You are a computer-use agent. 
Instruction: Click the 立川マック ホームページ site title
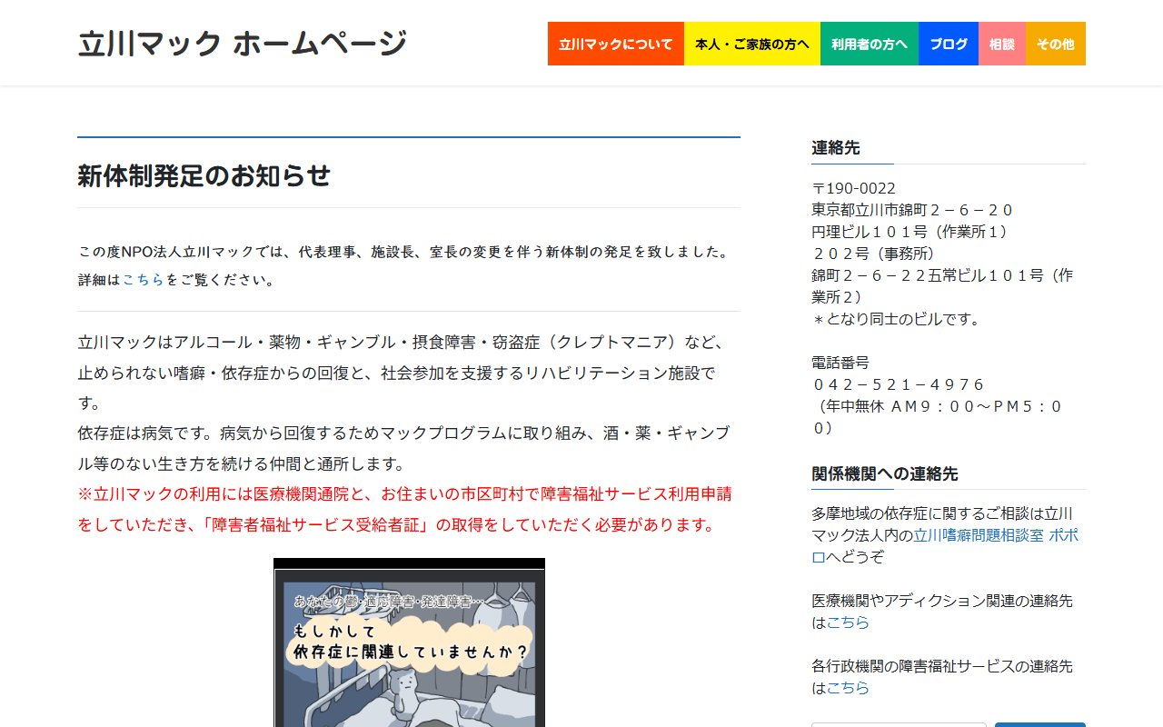[x=243, y=44]
